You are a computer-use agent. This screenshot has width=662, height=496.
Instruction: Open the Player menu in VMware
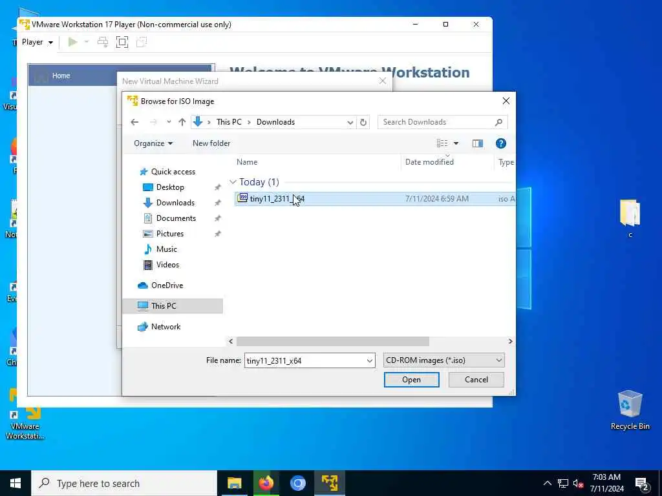[37, 42]
